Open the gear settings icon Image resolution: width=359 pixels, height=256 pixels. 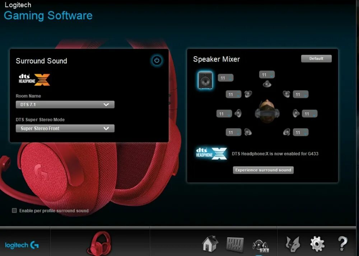[317, 244]
